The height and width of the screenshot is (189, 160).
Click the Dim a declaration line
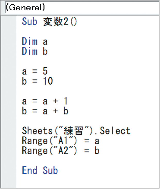(35, 41)
